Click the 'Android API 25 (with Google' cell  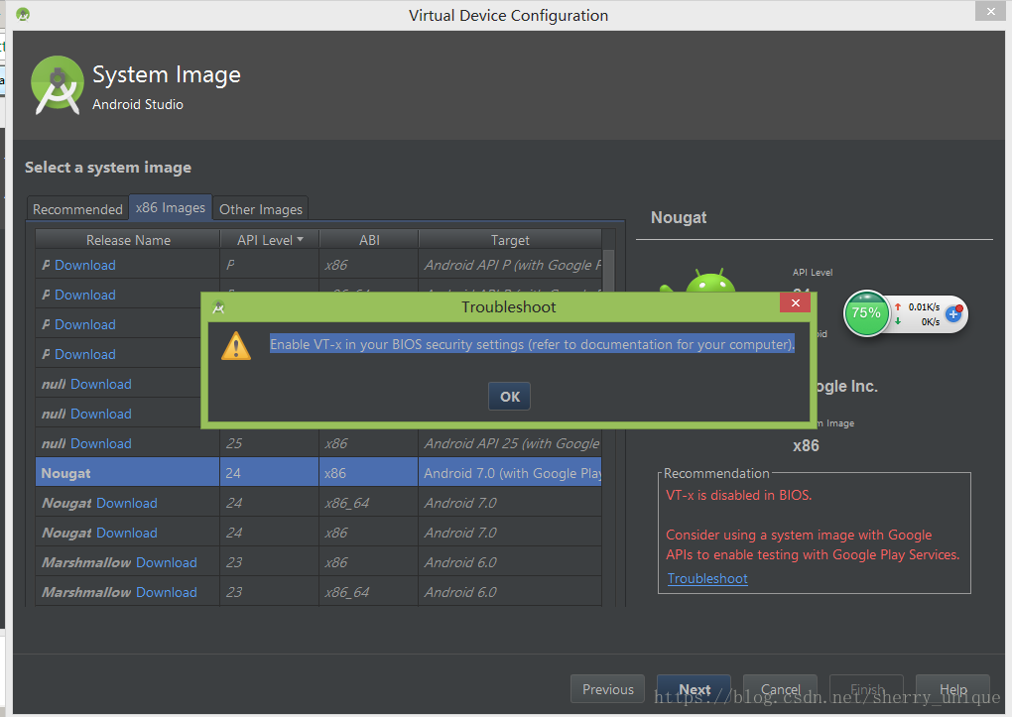512,443
